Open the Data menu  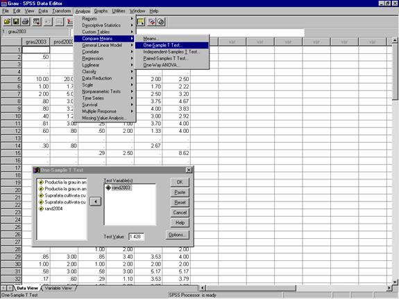pyautogui.click(x=43, y=11)
